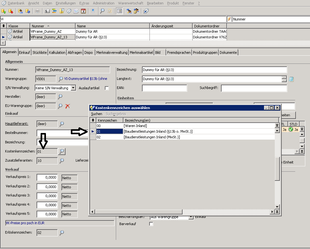Image resolution: width=310 pixels, height=249 pixels.
Task: Click the article tag icon in the toolbar
Action: [69, 11]
